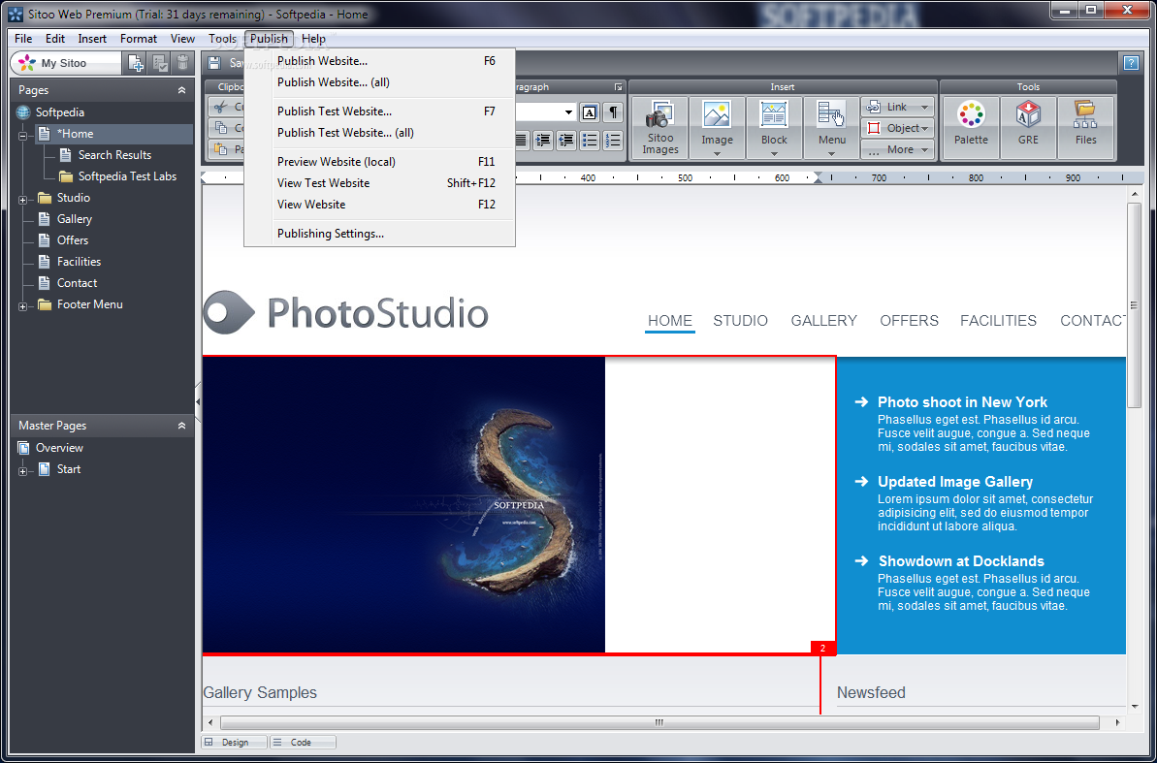Click Photo shoot in New York headline

click(962, 402)
